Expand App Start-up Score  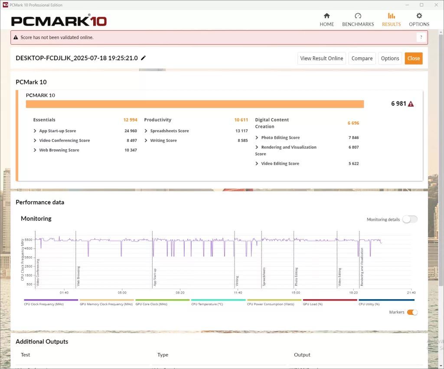(35, 131)
